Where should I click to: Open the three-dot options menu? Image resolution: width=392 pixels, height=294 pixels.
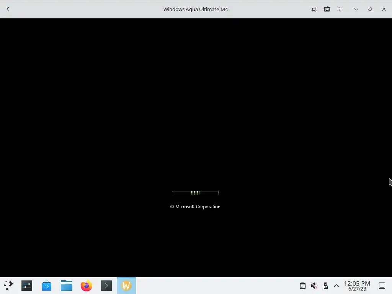pos(340,9)
